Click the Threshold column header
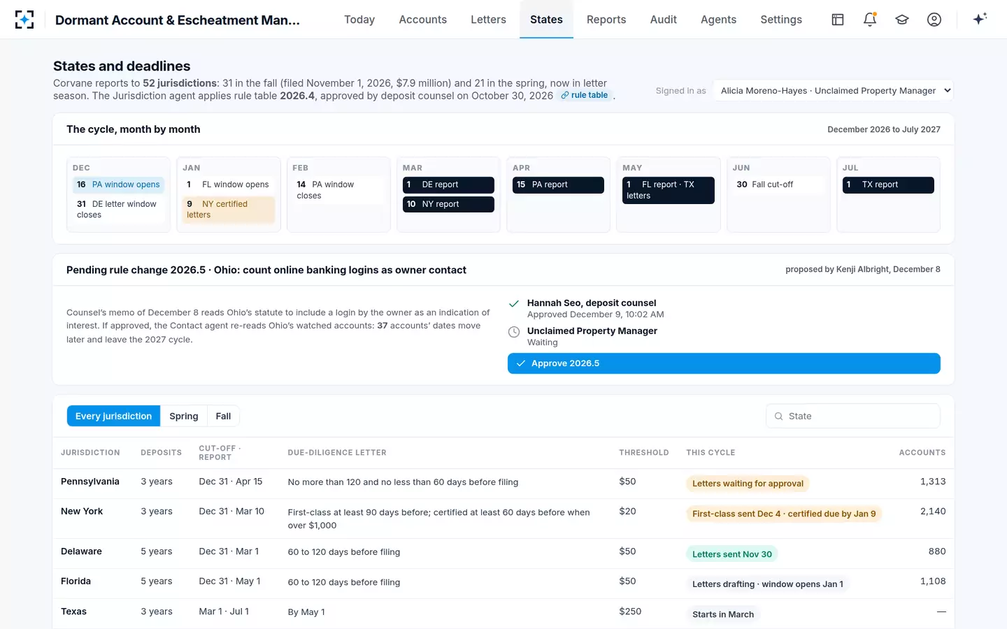1007x629 pixels. tap(643, 453)
